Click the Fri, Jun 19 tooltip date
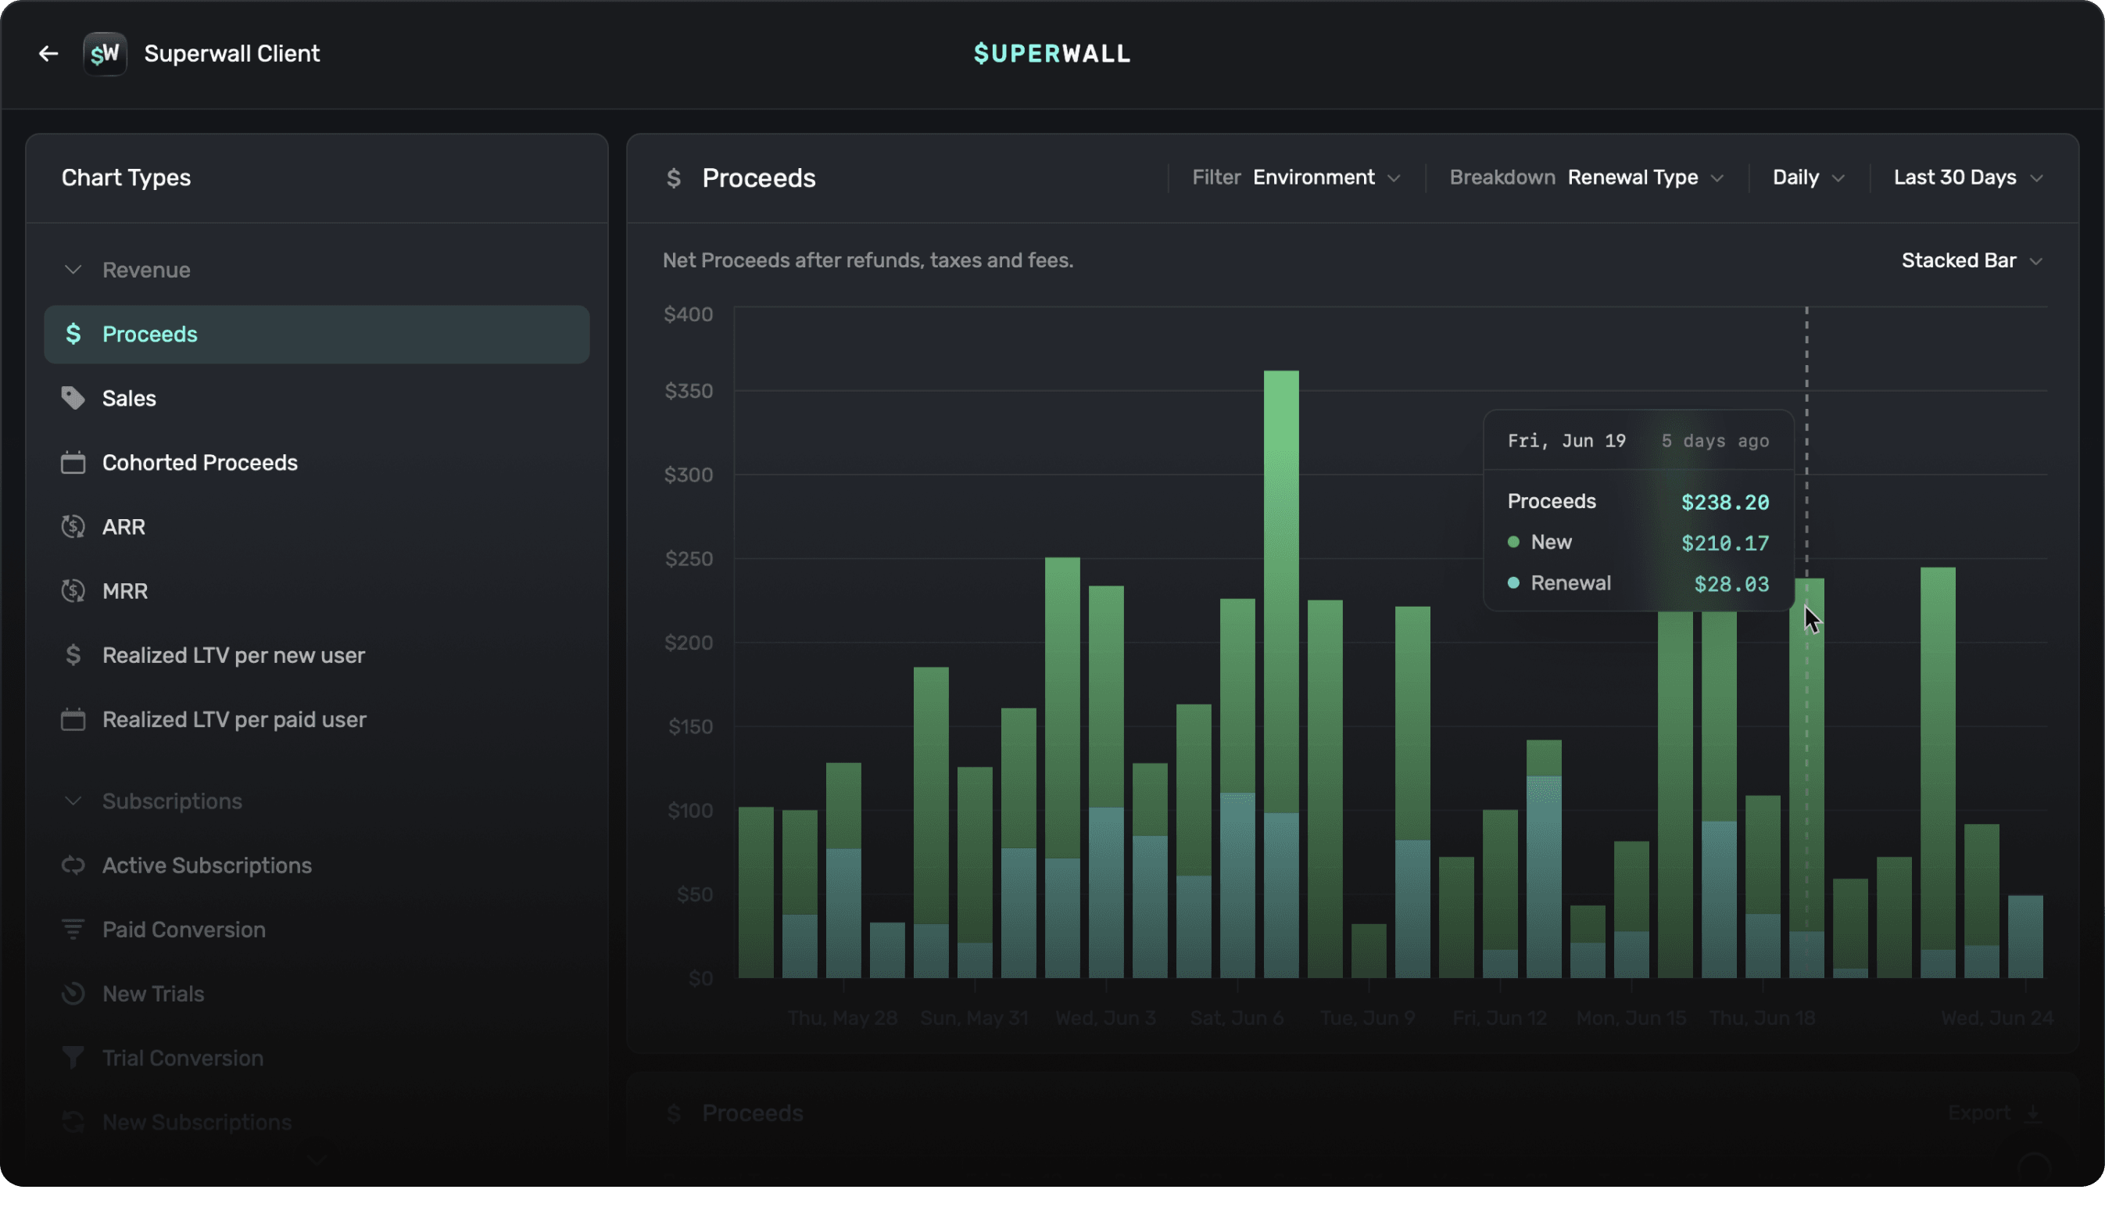2105x1211 pixels. point(1566,441)
